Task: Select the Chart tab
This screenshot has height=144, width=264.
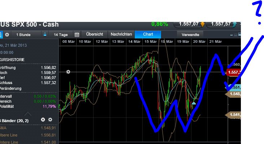Action: [148, 34]
